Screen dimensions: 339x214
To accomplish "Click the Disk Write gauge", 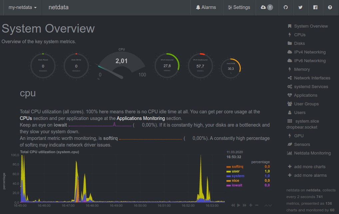I will [76, 66].
